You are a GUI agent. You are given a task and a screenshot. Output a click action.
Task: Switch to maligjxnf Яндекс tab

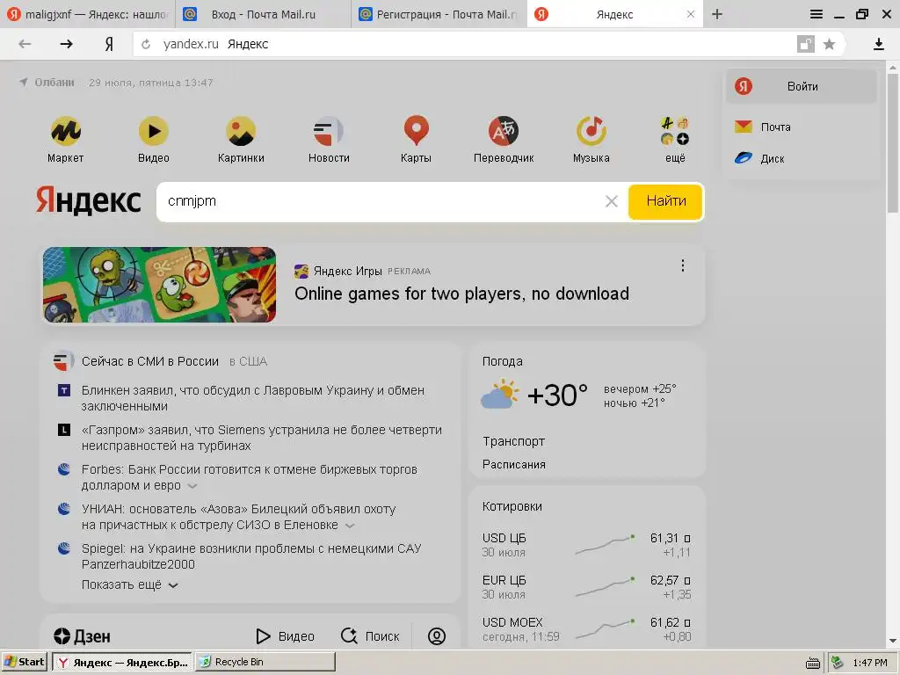[87, 14]
